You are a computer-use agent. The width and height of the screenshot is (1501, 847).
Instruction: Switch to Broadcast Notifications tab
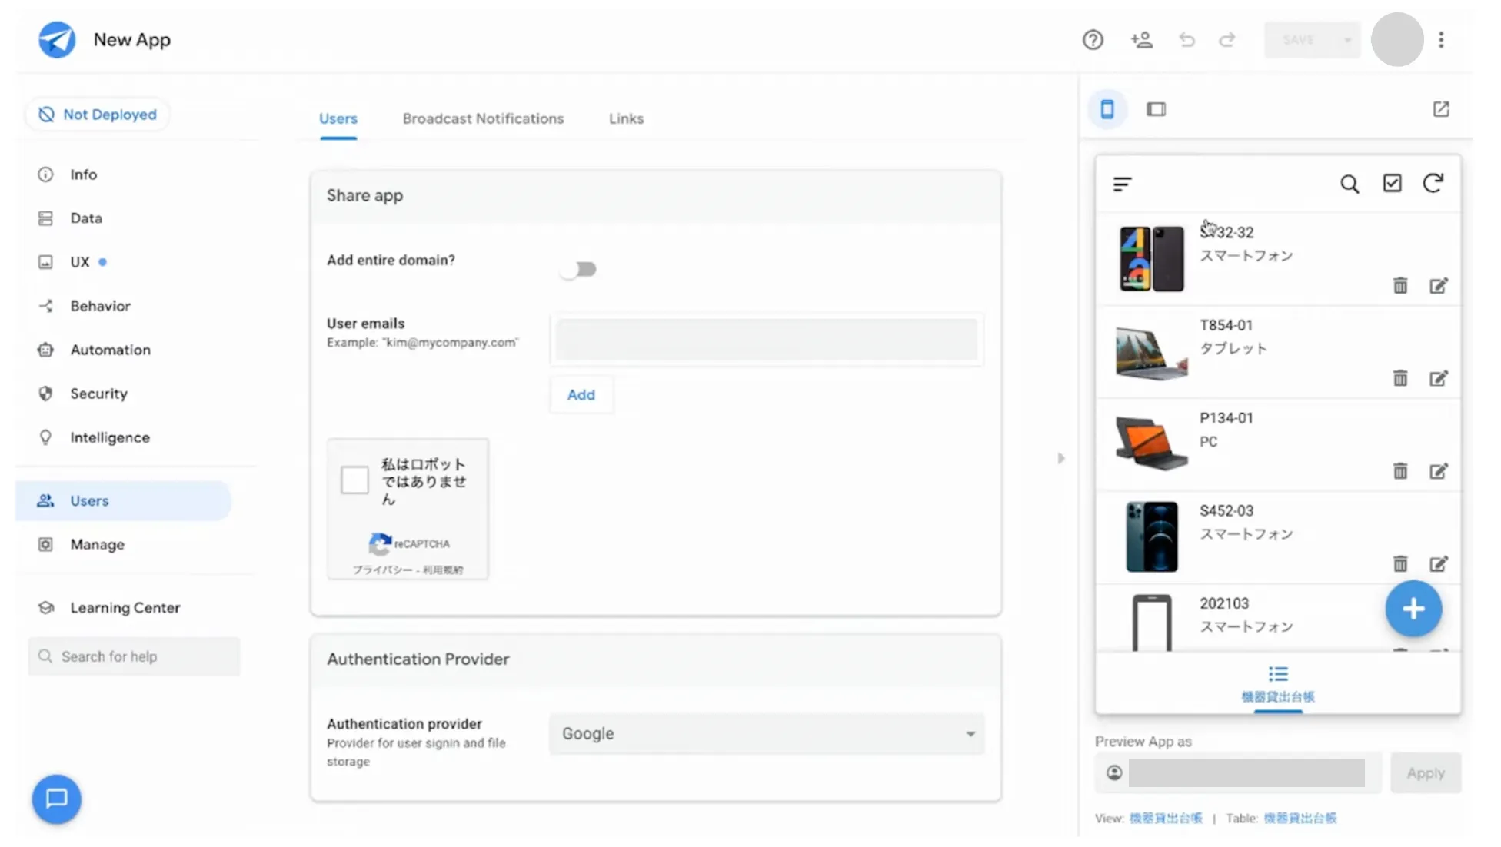coord(482,118)
